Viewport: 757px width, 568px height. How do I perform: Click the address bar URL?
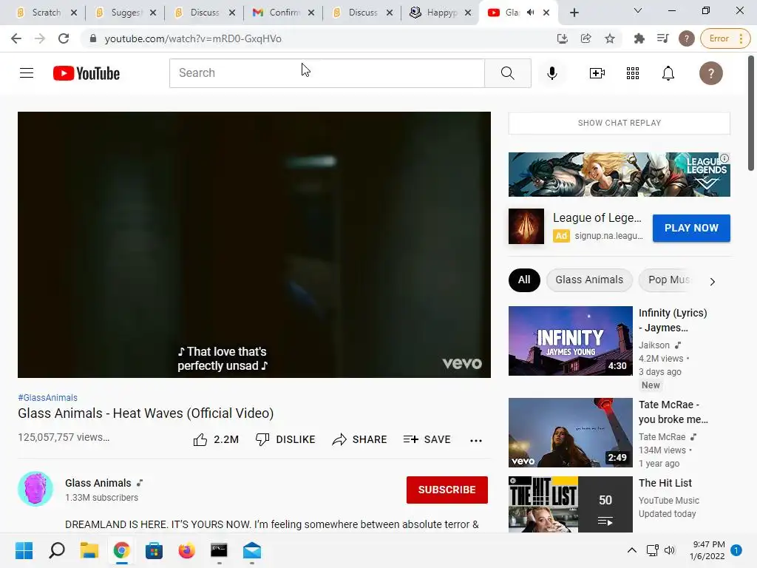[193, 38]
